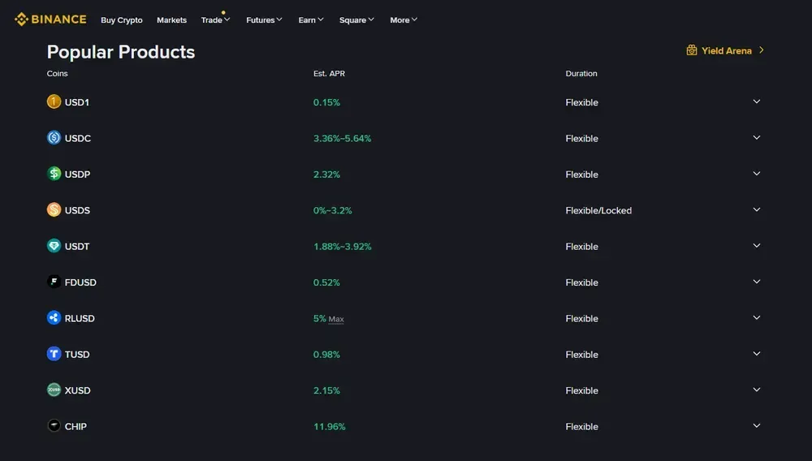Expand the USDP row chevron
The height and width of the screenshot is (461, 812).
757,174
